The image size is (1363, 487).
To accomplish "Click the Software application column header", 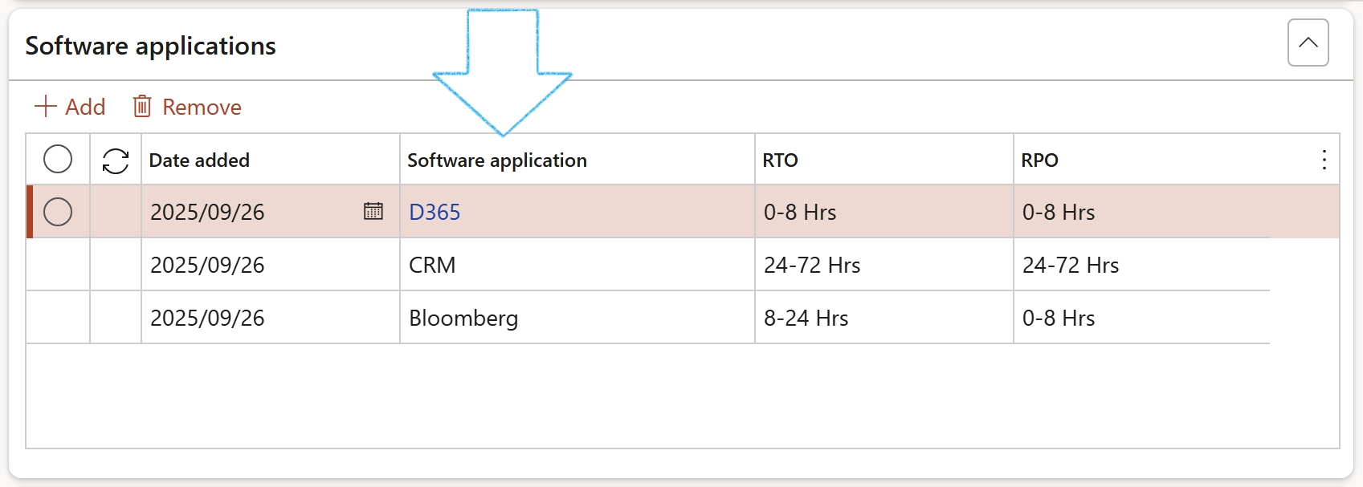I will (497, 160).
